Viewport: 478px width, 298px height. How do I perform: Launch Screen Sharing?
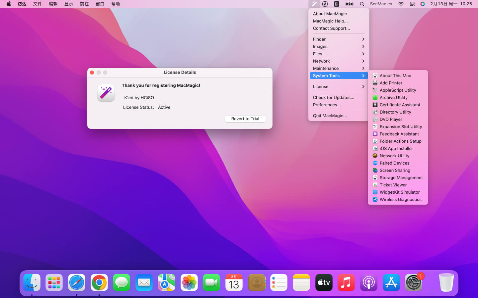pos(398,170)
